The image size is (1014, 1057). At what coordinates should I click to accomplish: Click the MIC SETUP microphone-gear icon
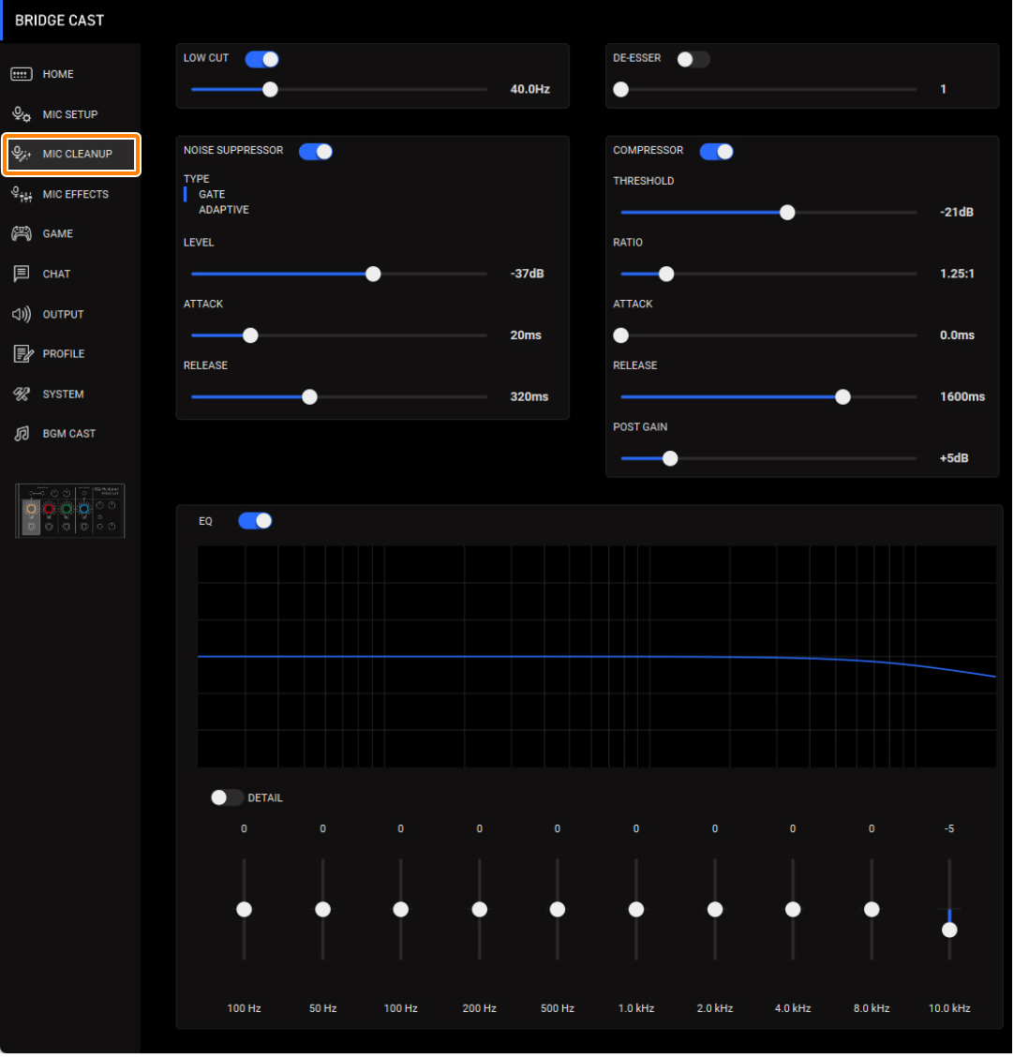point(22,114)
